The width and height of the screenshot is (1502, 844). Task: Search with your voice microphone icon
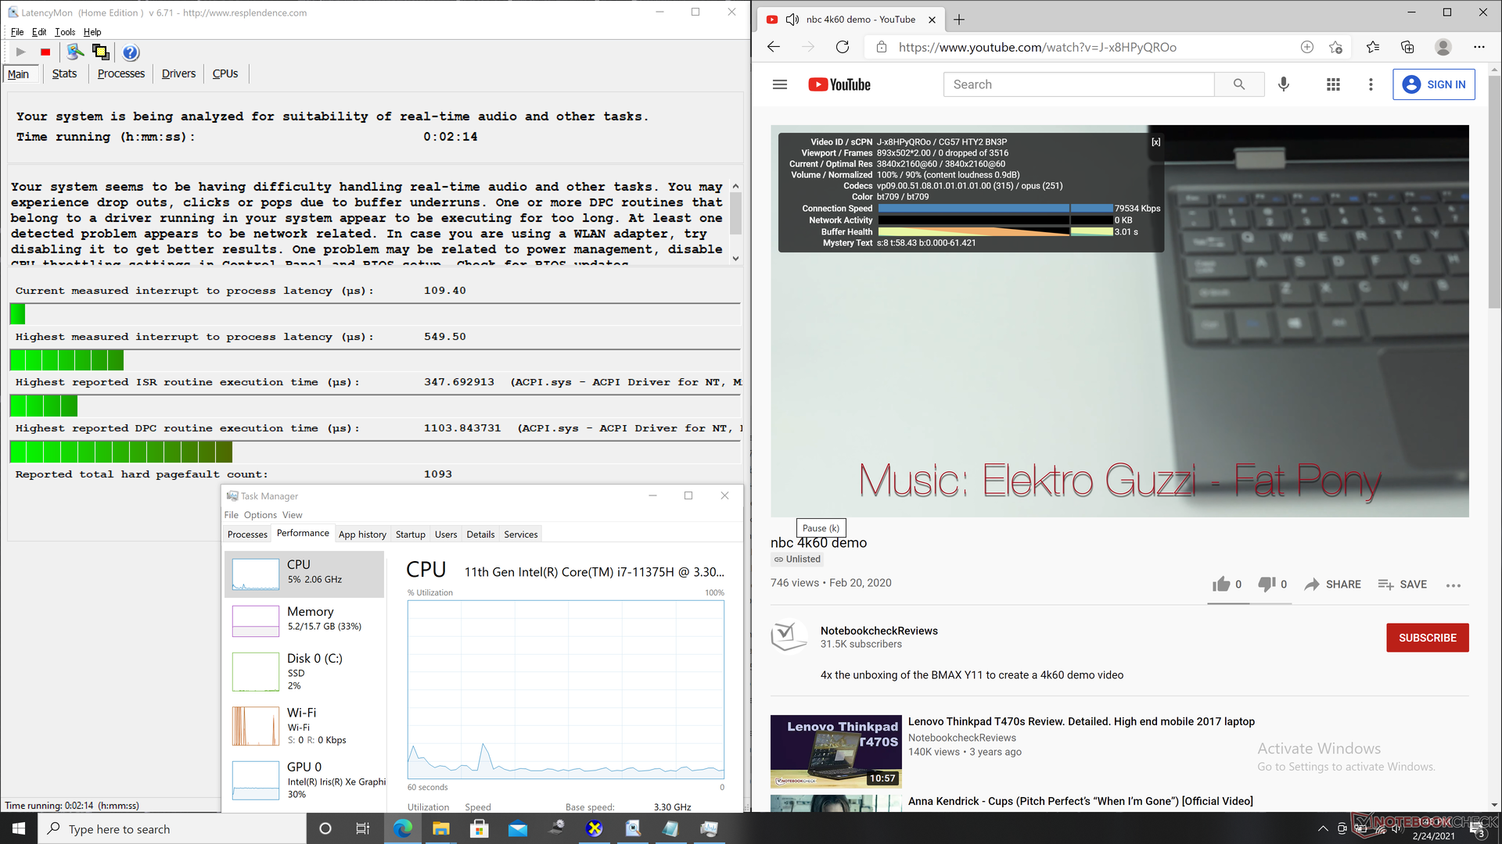click(1284, 84)
